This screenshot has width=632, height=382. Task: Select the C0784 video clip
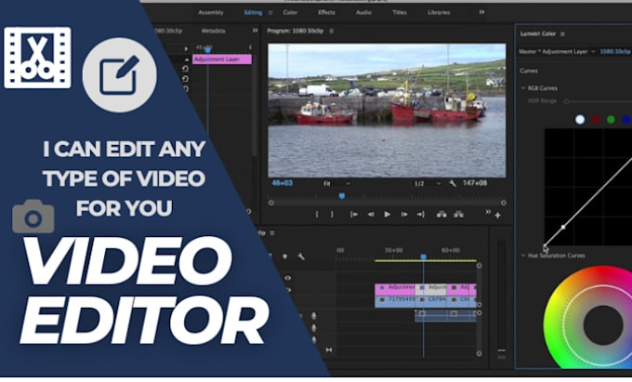tap(431, 302)
